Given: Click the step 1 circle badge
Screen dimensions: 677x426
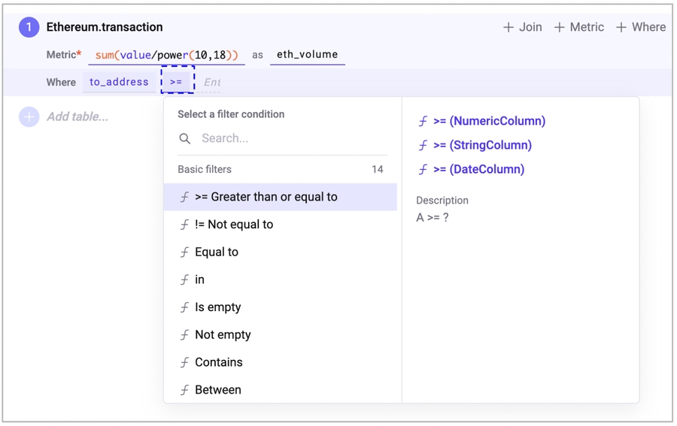Looking at the screenshot, I should coord(29,28).
